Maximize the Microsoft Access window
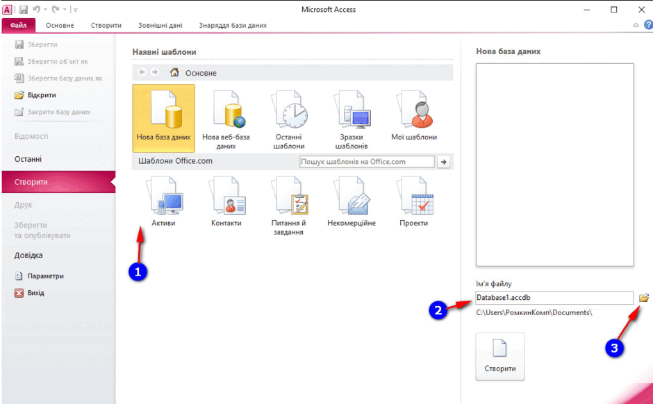The height and width of the screenshot is (404, 653). point(614,9)
